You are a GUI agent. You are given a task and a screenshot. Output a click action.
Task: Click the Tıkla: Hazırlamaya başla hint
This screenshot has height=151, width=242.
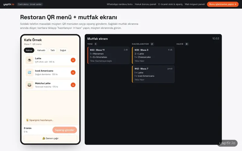coord(101,61)
